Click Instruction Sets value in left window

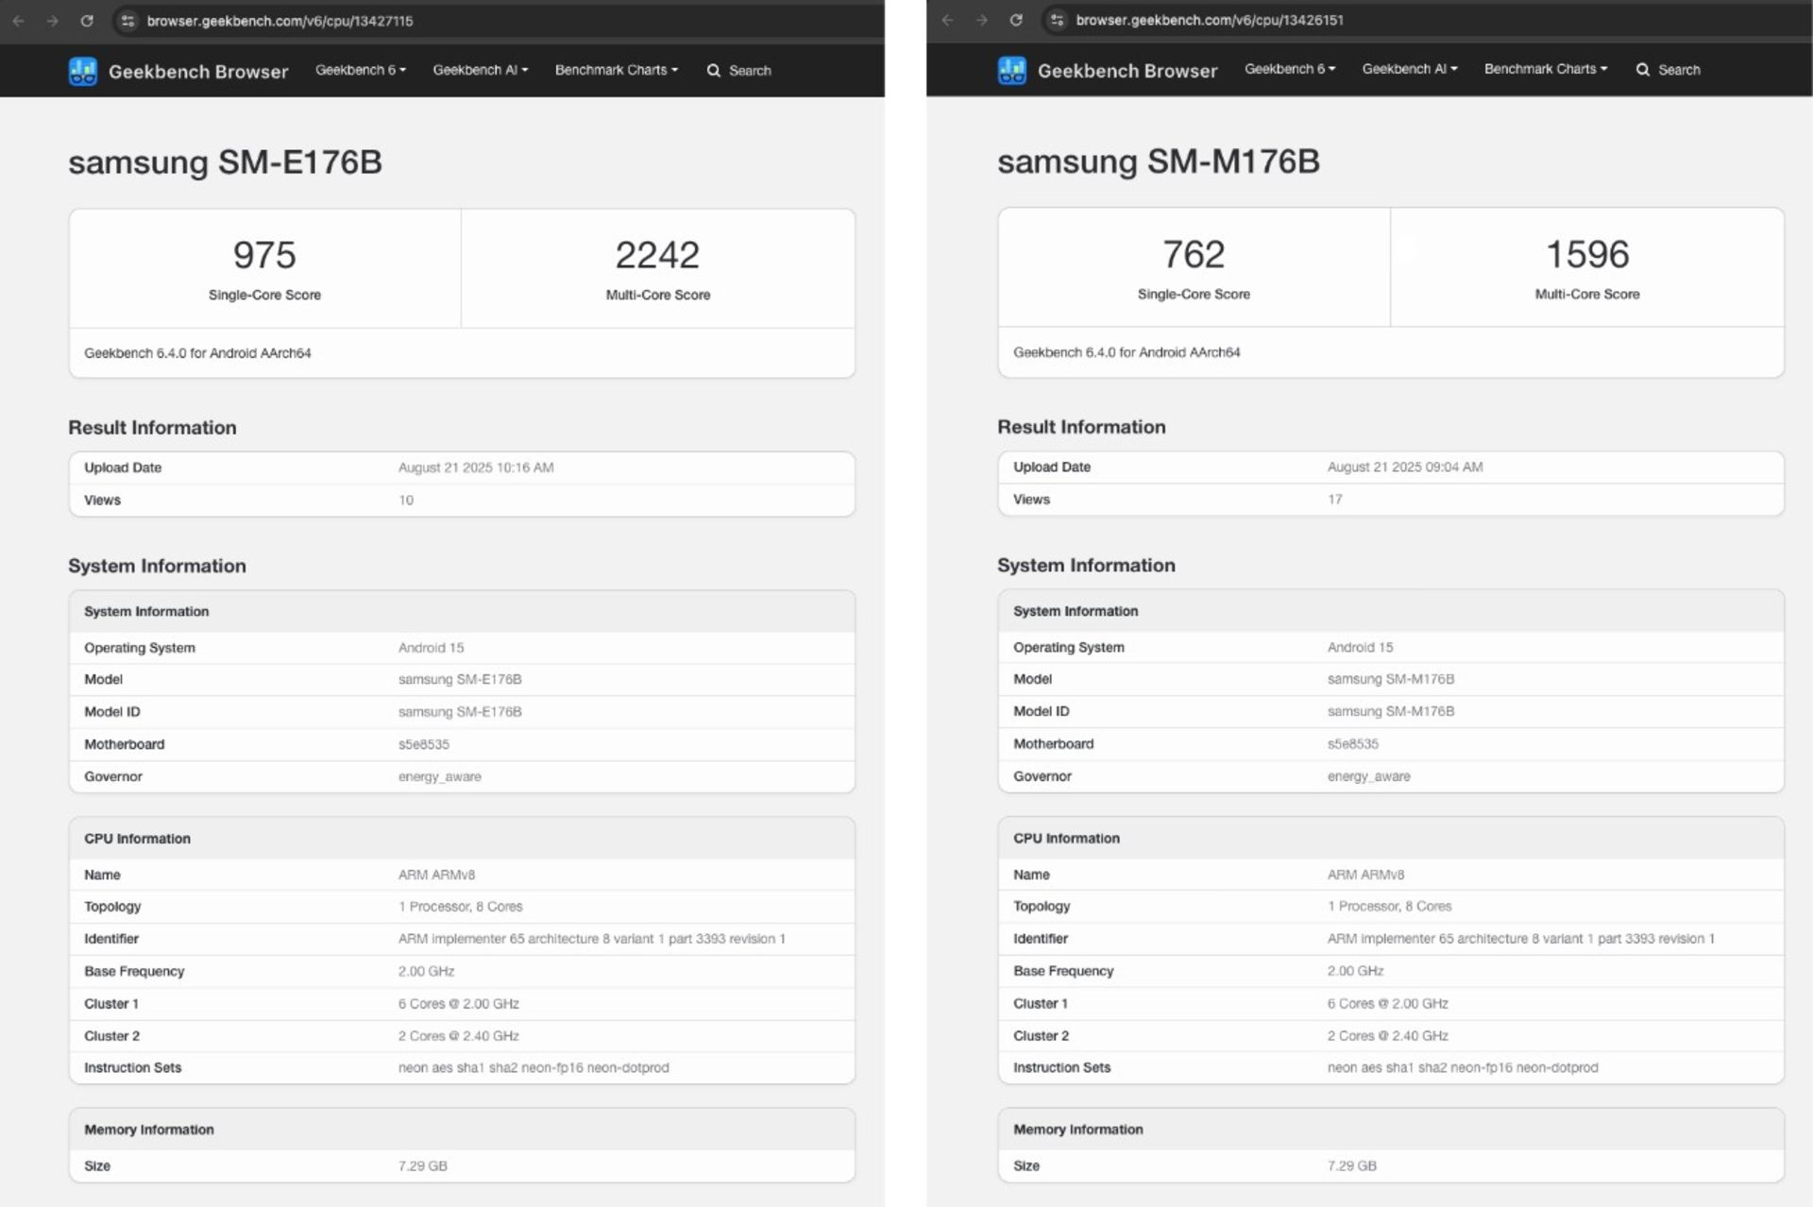[534, 1068]
